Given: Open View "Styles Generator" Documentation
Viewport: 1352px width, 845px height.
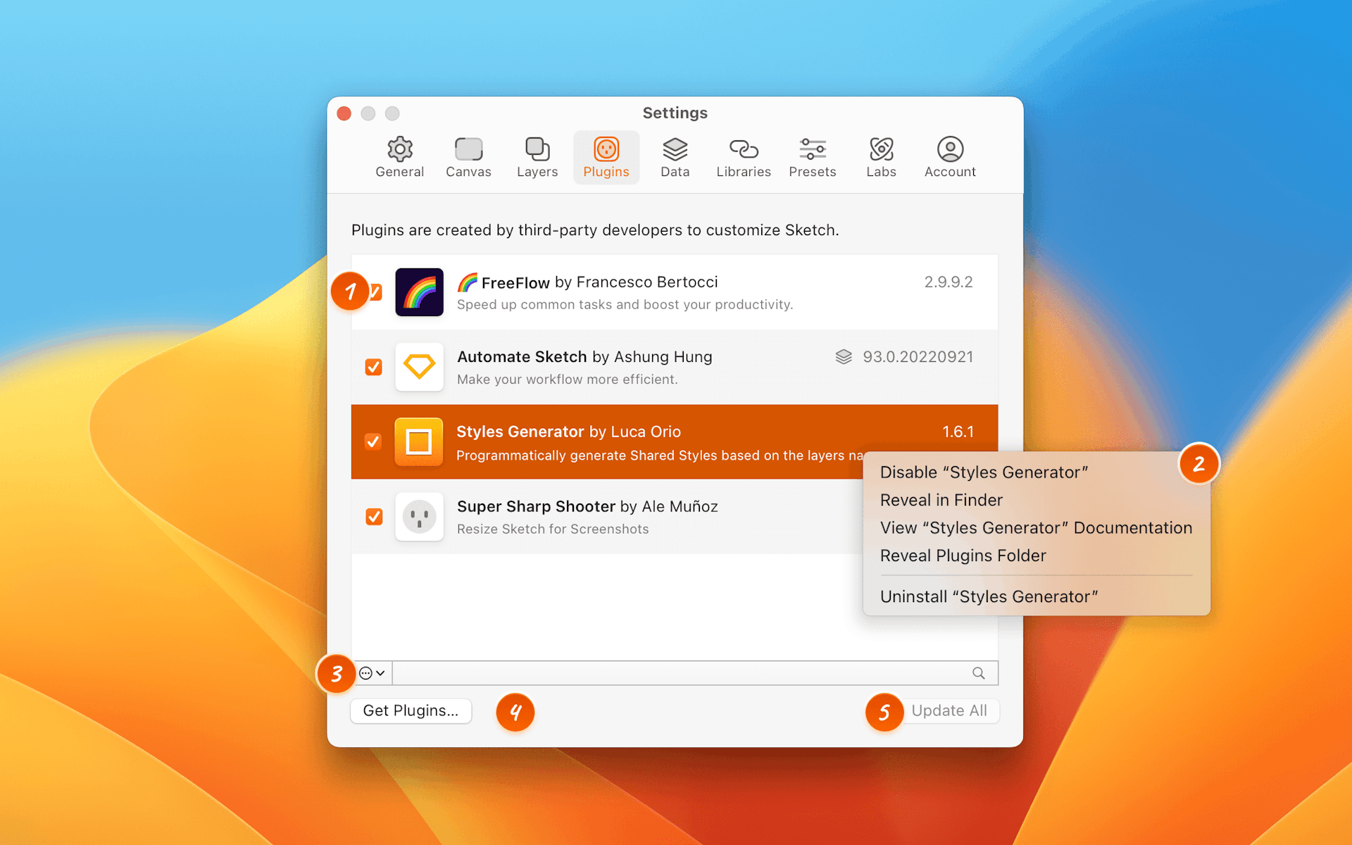Looking at the screenshot, I should pos(1036,528).
